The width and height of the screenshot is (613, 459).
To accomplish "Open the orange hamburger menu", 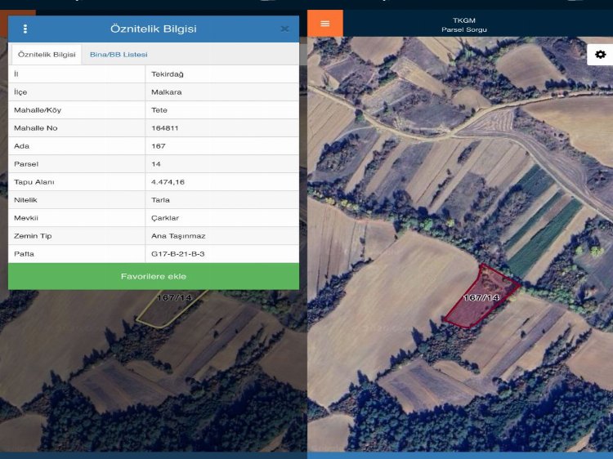I will (x=325, y=23).
